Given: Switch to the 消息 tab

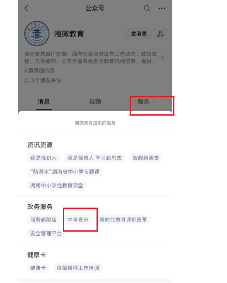Looking at the screenshot, I should coord(43,102).
